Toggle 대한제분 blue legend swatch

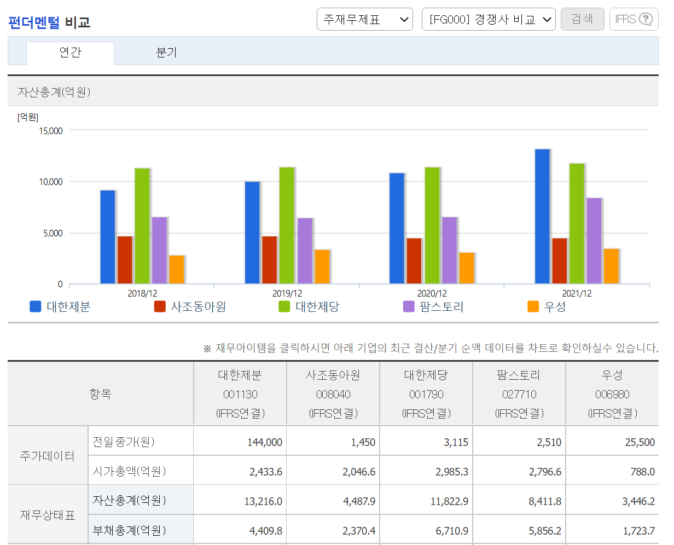36,306
